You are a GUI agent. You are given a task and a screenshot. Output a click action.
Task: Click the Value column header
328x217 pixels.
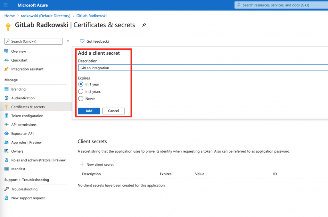click(200, 174)
